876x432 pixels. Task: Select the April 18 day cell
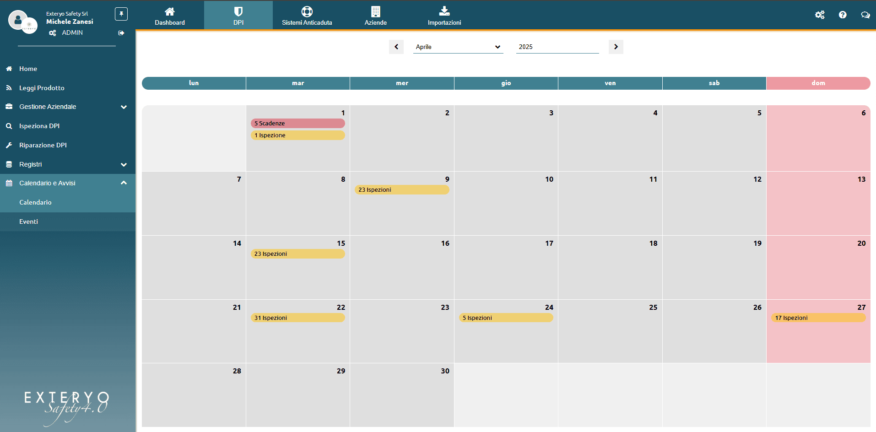coord(610,268)
